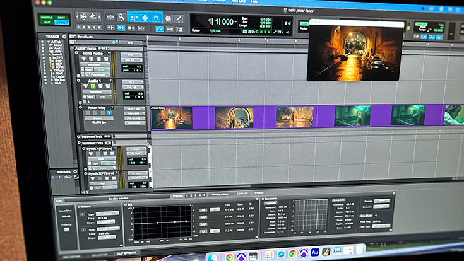The height and width of the screenshot is (261, 464).
Task: Click the horizontal zoom-out arrow
Action: pos(78,16)
